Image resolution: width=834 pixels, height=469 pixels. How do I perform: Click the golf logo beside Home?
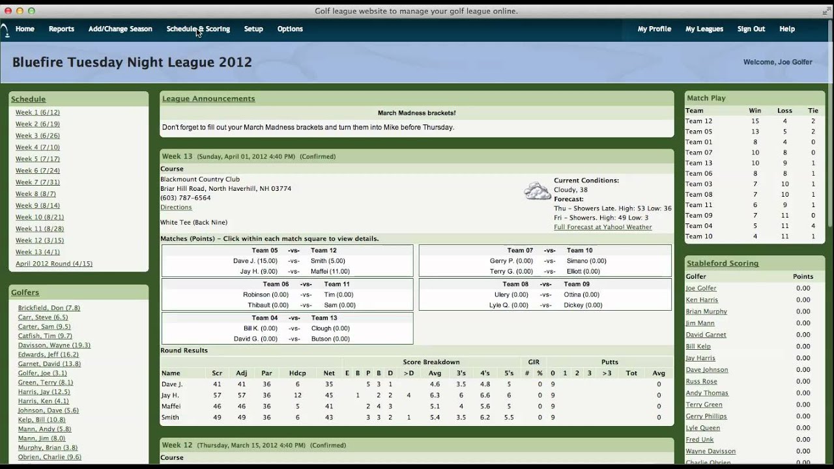(4, 29)
